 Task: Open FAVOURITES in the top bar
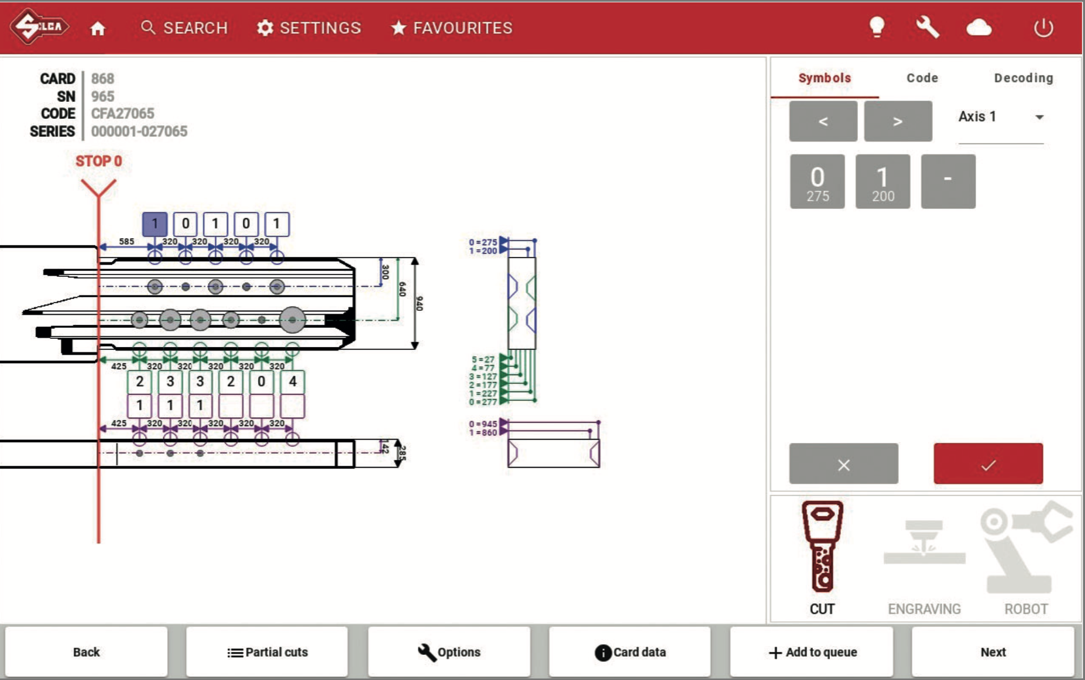pyautogui.click(x=452, y=28)
